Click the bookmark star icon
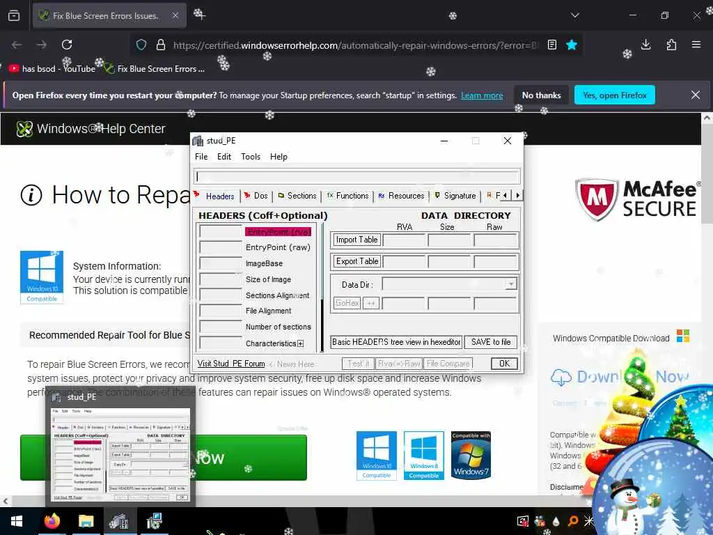713x535 pixels. [572, 45]
